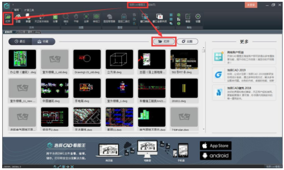Screen dimensions: 284x170
Task: Open the quick access dropdown beside the logo
Action: 13,5
